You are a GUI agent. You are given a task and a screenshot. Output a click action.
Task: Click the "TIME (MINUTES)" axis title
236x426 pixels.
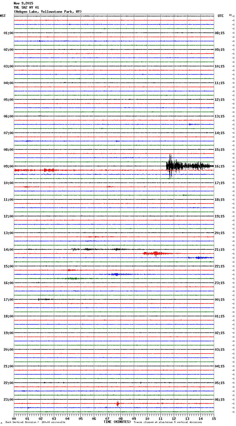[117, 422]
